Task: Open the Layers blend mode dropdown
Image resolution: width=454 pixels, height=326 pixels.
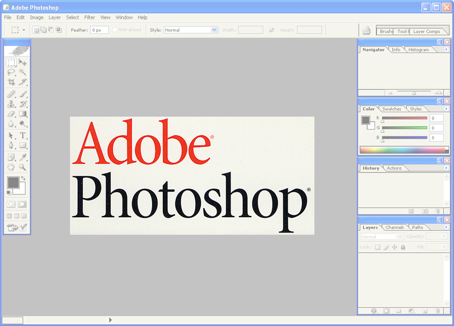Action: click(x=381, y=236)
